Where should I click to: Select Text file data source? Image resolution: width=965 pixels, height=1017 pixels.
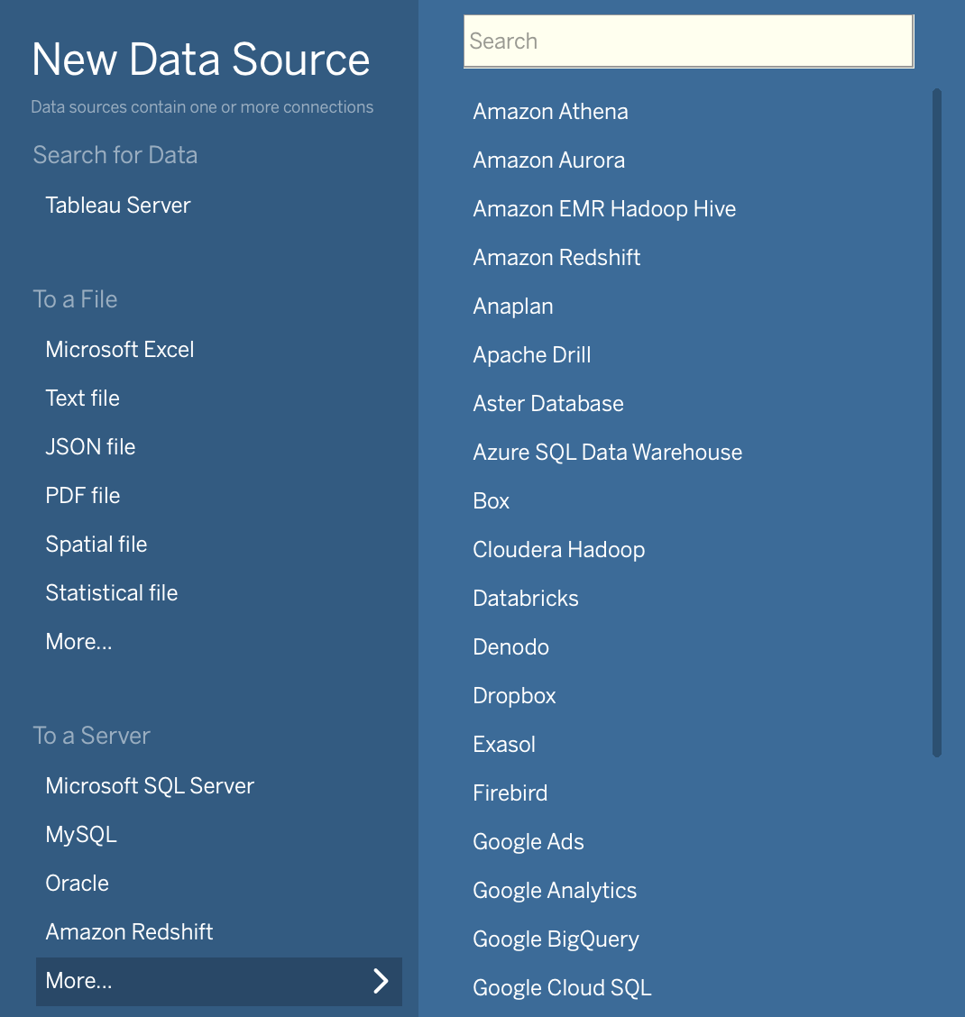[82, 398]
